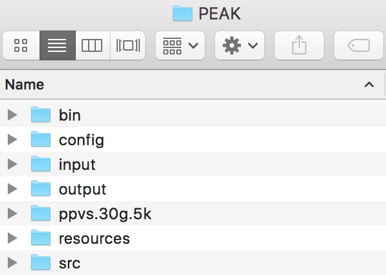Click the Name column header
Viewport: 386px width, 275px height.
[x=192, y=84]
